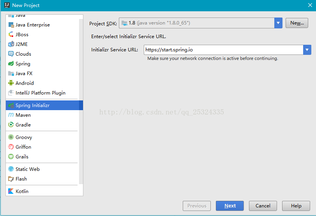Choose Grails project type
This screenshot has width=316, height=216.
click(42, 156)
